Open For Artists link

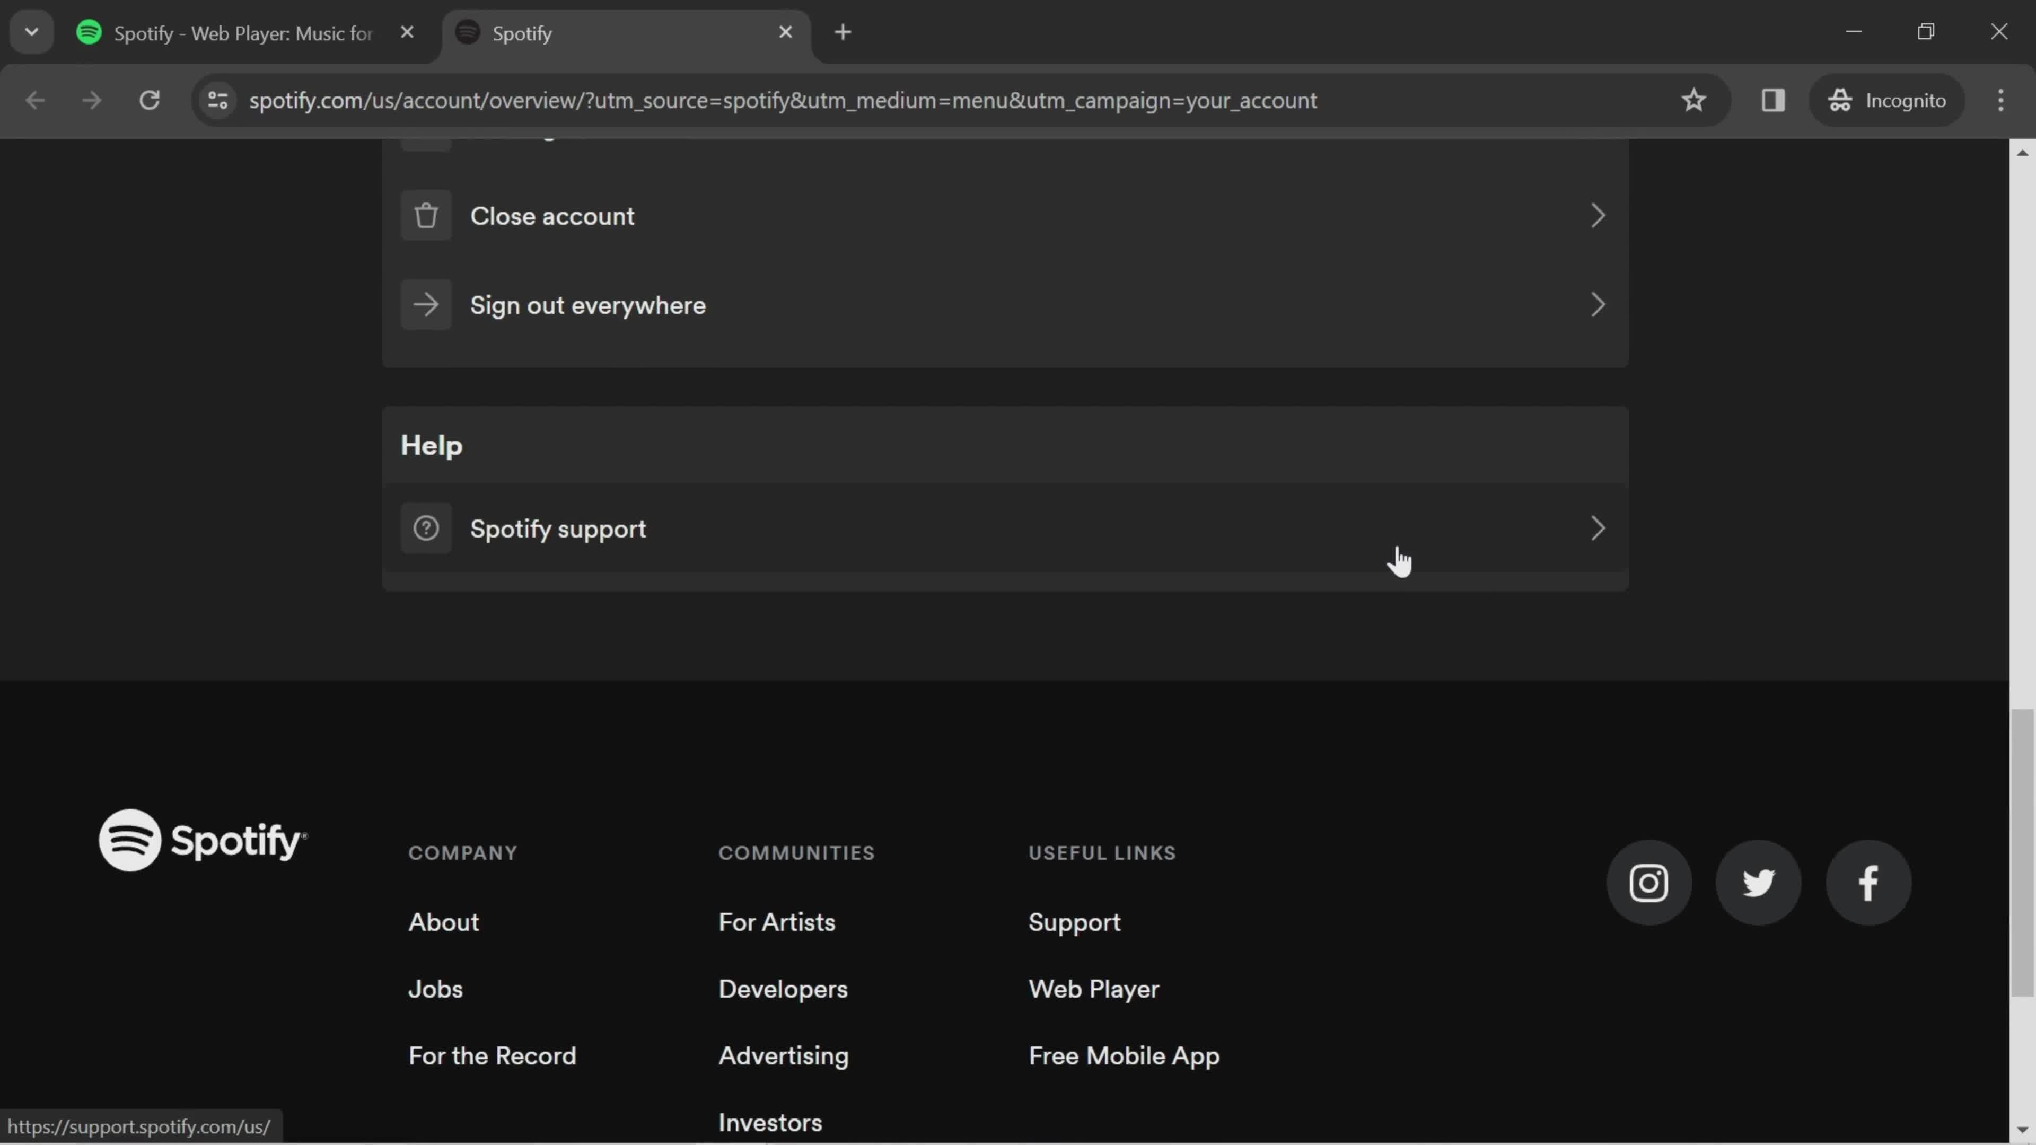[x=777, y=922]
